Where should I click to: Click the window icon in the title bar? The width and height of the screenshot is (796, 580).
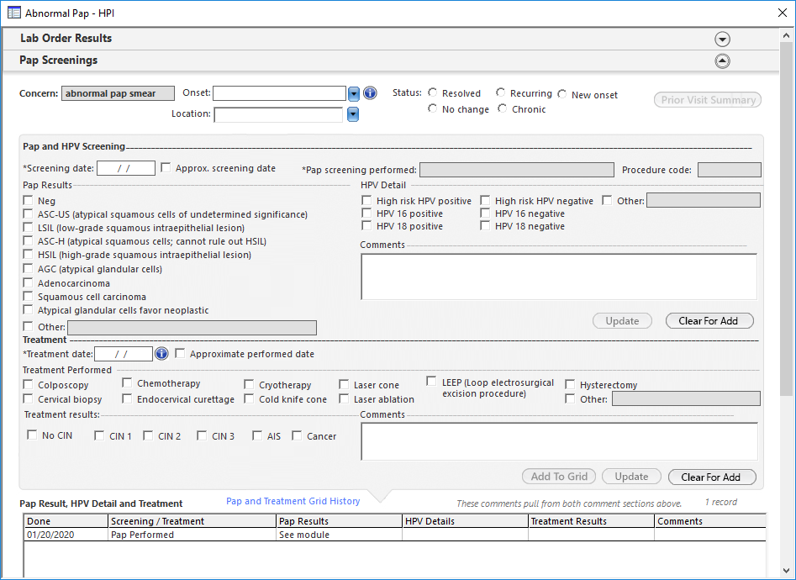pyautogui.click(x=14, y=13)
